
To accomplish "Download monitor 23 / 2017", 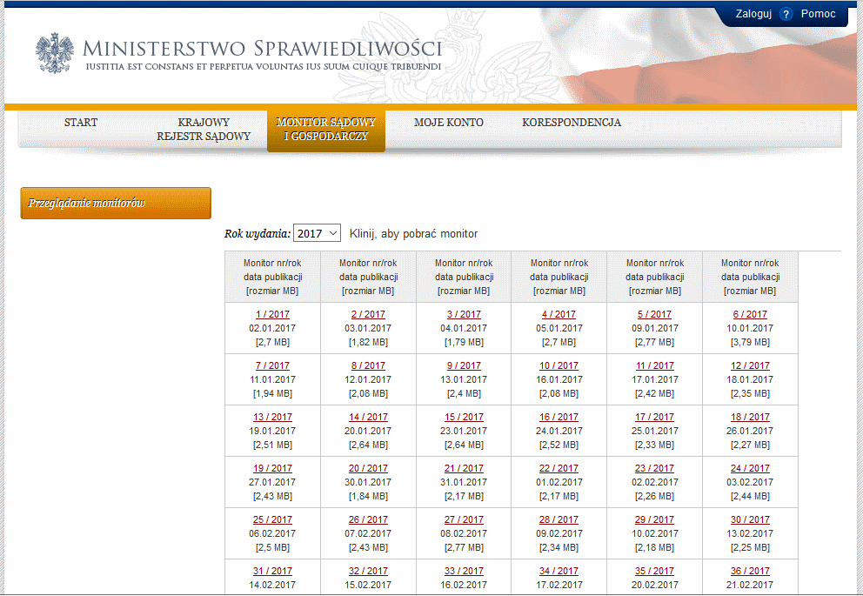I will (654, 468).
